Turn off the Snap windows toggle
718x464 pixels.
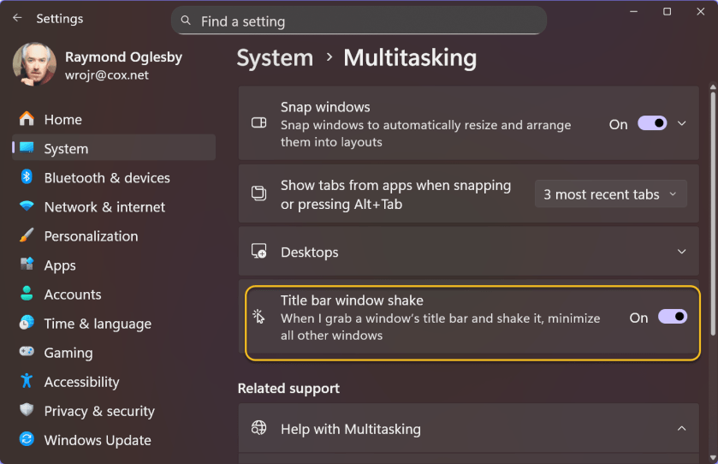pos(652,124)
